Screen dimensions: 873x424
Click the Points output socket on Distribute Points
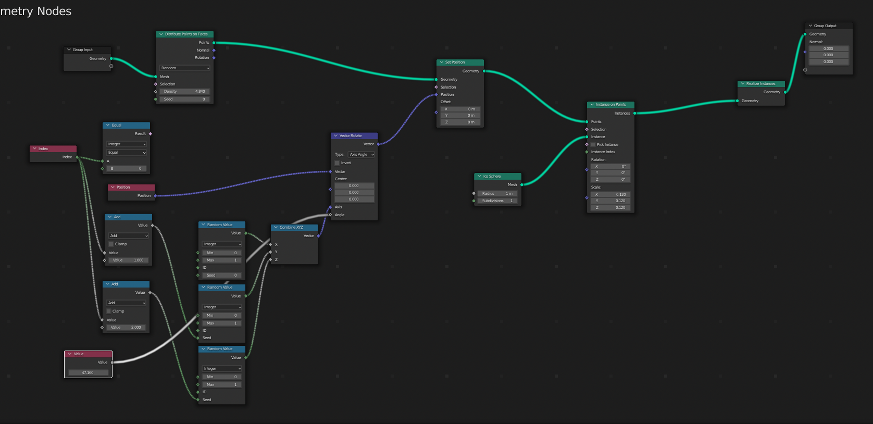point(214,43)
